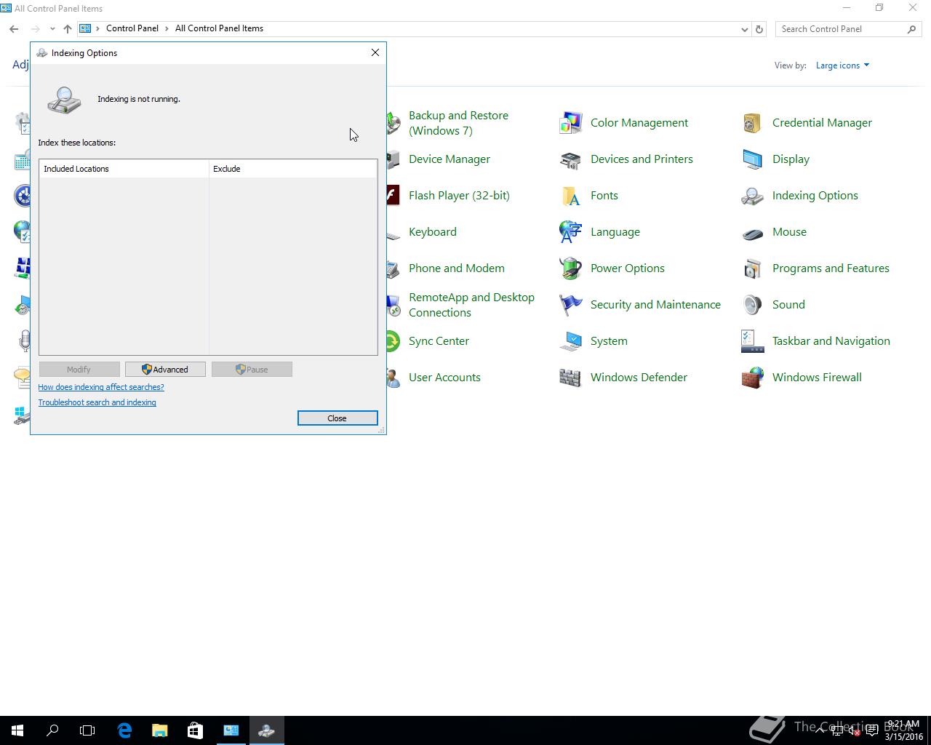Viewport: 931px width, 745px height.
Task: Expand the View by Large icons dropdown
Action: (x=842, y=65)
